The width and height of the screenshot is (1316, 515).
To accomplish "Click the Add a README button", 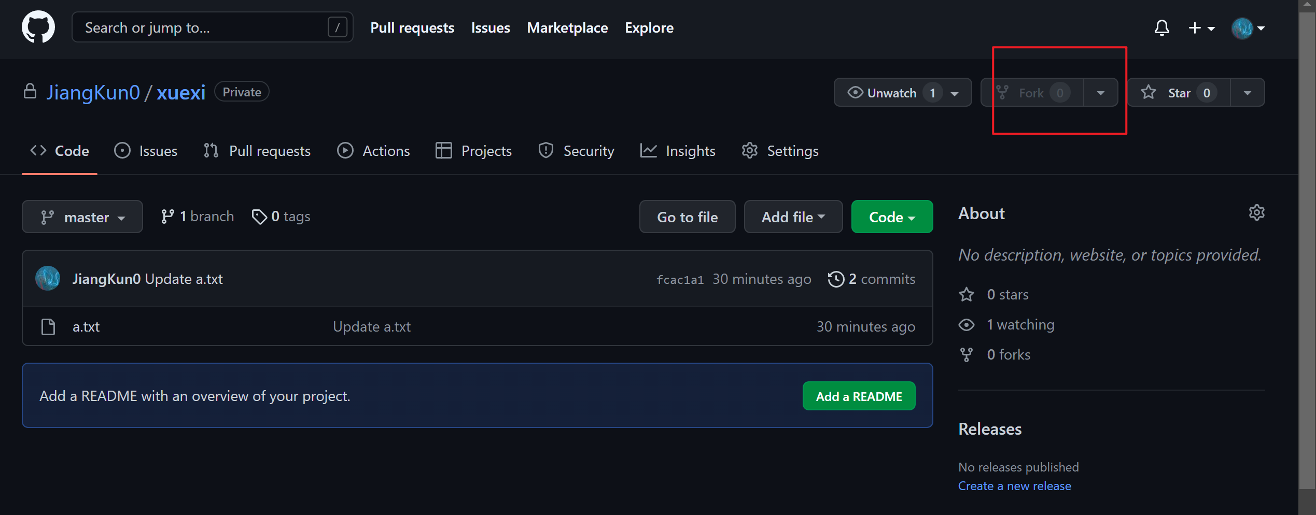I will coord(859,396).
